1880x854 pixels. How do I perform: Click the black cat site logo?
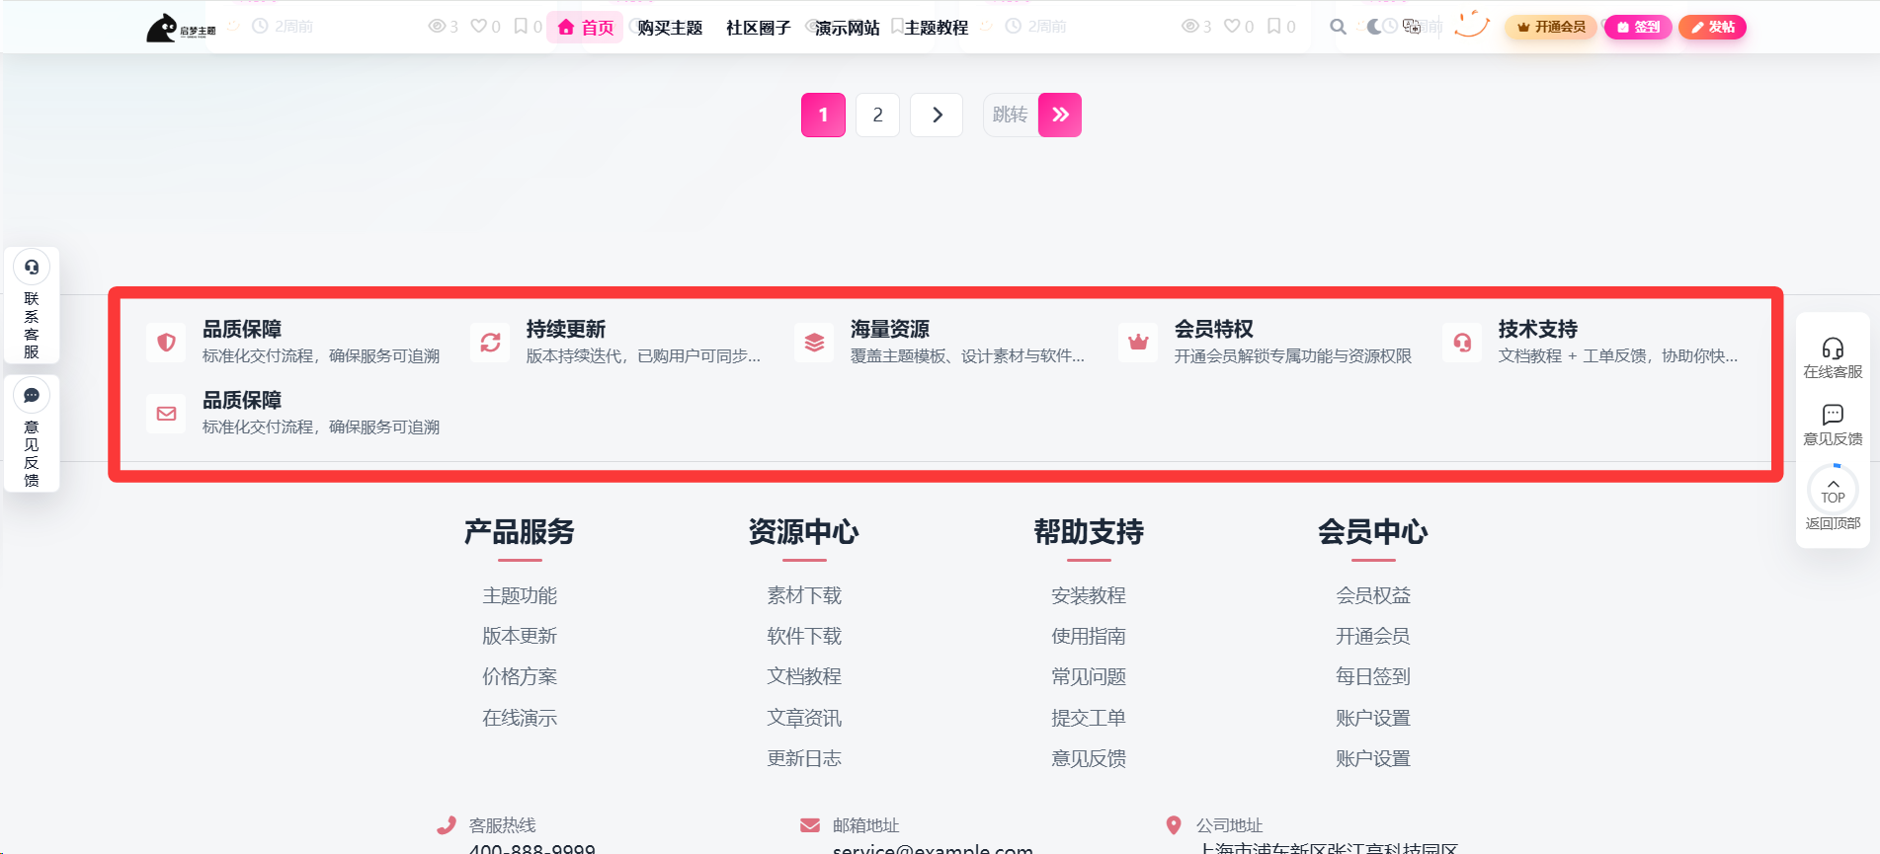pos(181,28)
